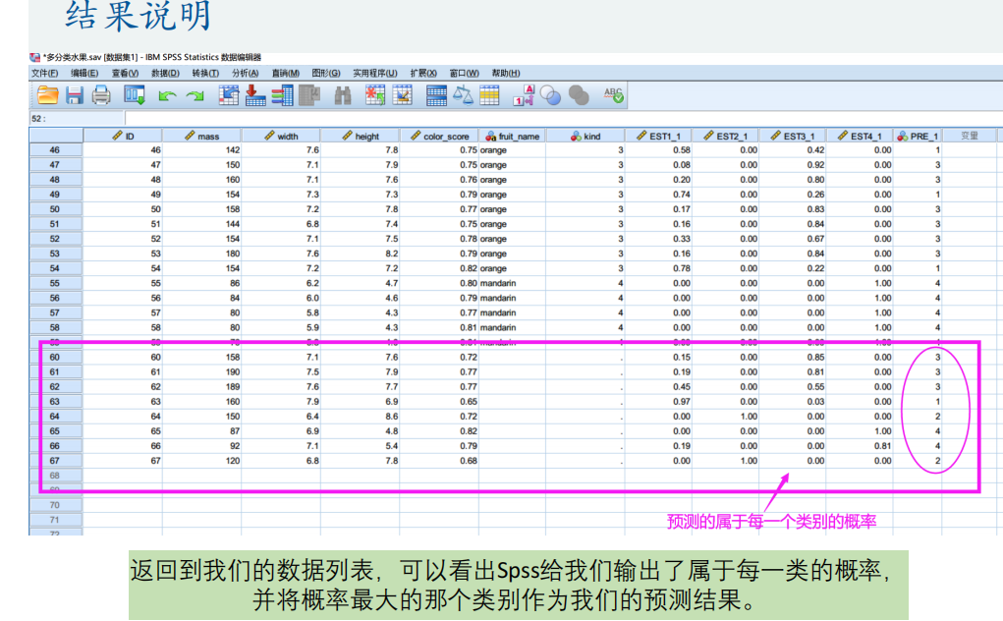Redo the action with the green arrow
The image size is (1003, 621).
click(195, 96)
